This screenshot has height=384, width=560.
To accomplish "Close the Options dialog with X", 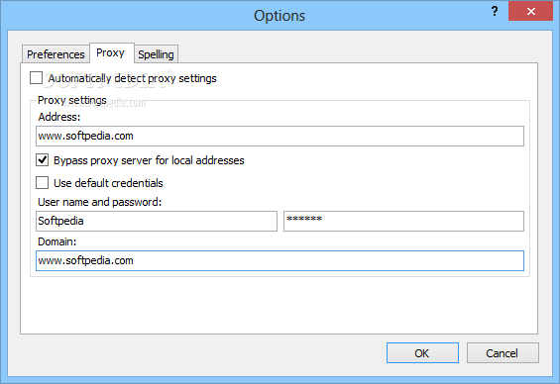I will coord(530,11).
